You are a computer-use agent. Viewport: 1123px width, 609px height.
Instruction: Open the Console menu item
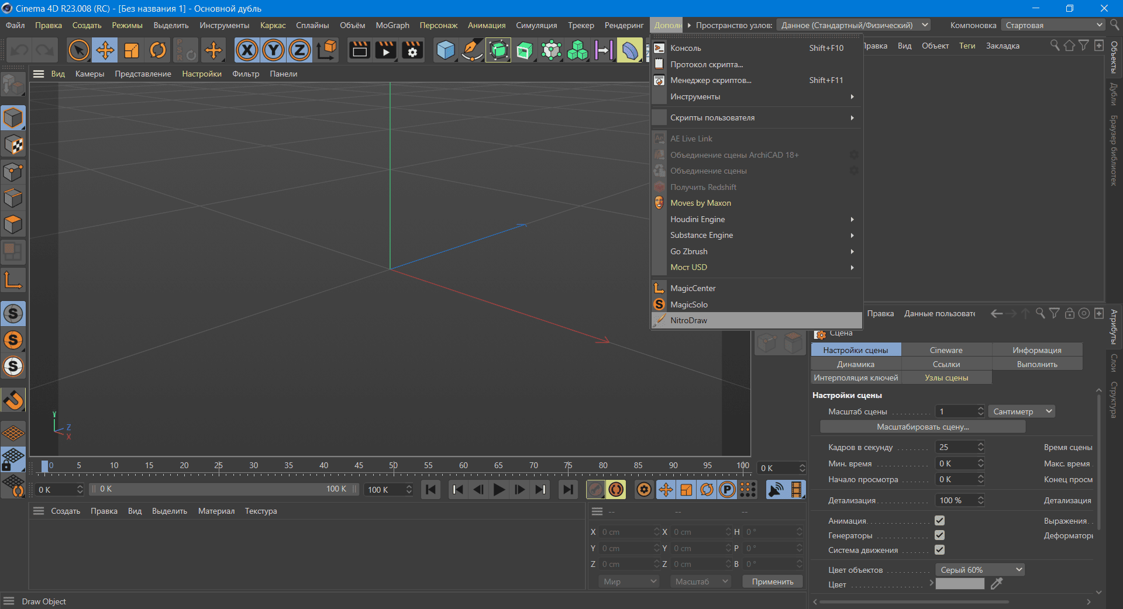coord(757,48)
